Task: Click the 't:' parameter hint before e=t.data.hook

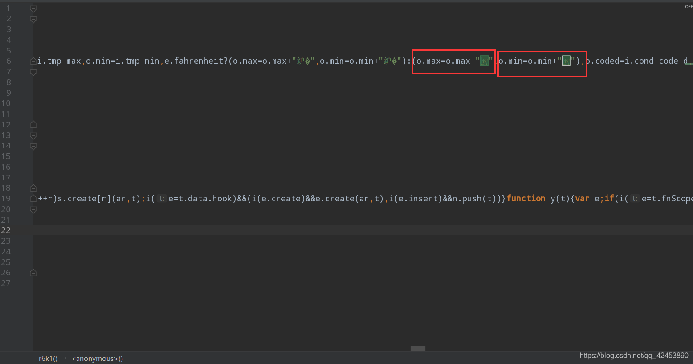Action: (162, 199)
